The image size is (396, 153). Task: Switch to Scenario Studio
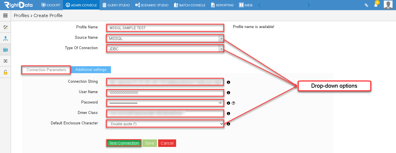point(152,5)
